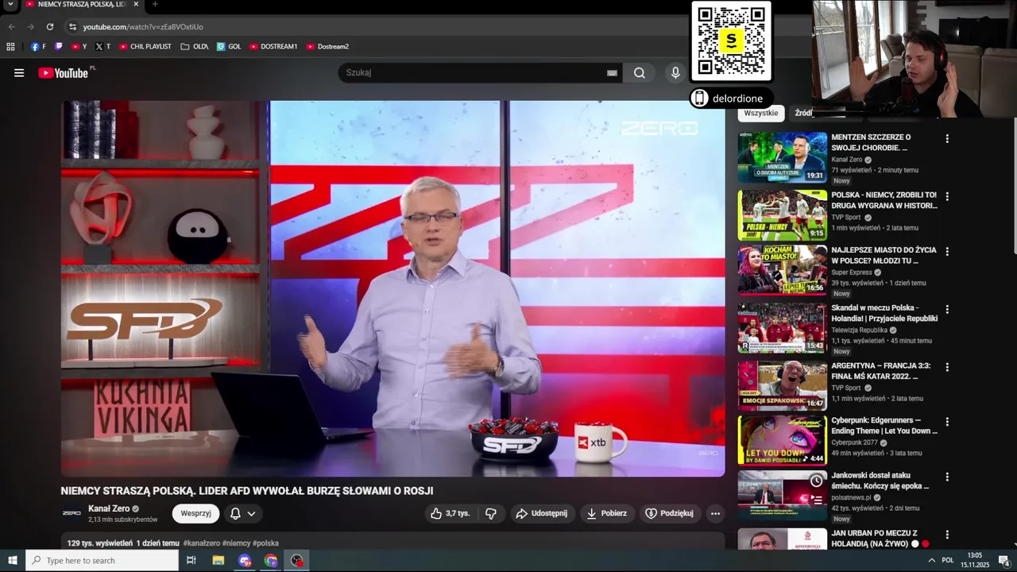
Task: Click the magnifier search button
Action: tap(639, 73)
